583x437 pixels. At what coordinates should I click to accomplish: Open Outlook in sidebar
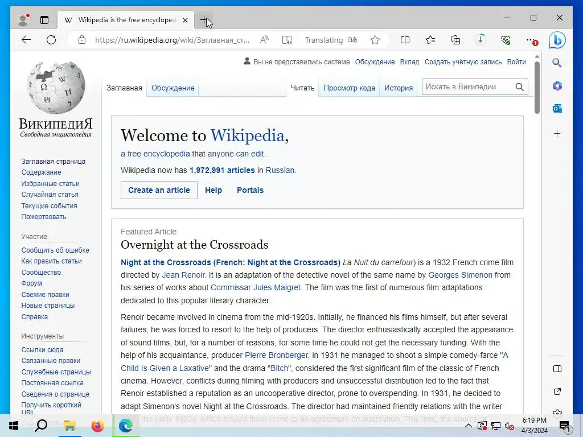pyautogui.click(x=557, y=109)
